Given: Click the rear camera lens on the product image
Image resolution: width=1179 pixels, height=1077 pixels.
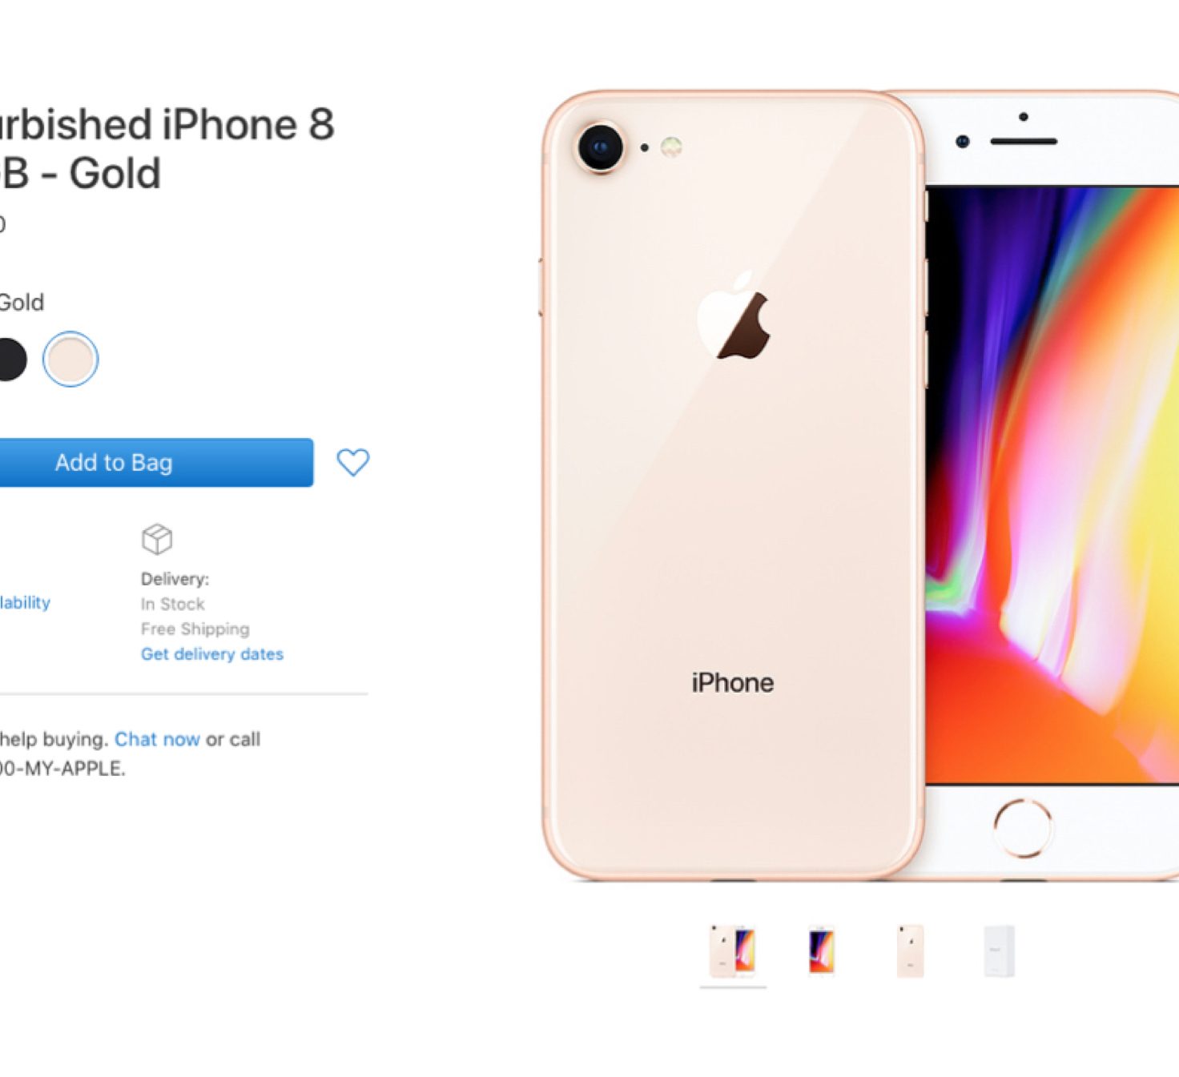Looking at the screenshot, I should coord(600,147).
